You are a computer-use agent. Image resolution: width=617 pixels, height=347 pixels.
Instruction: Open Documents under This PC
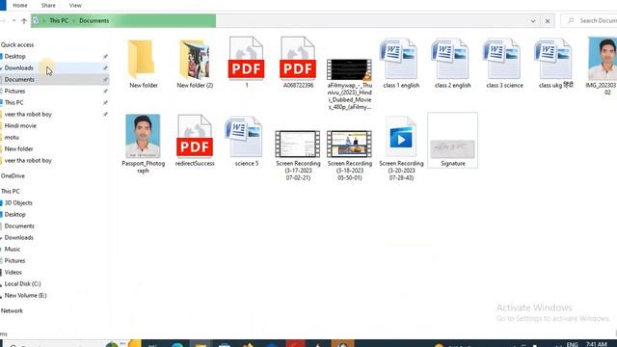click(19, 227)
